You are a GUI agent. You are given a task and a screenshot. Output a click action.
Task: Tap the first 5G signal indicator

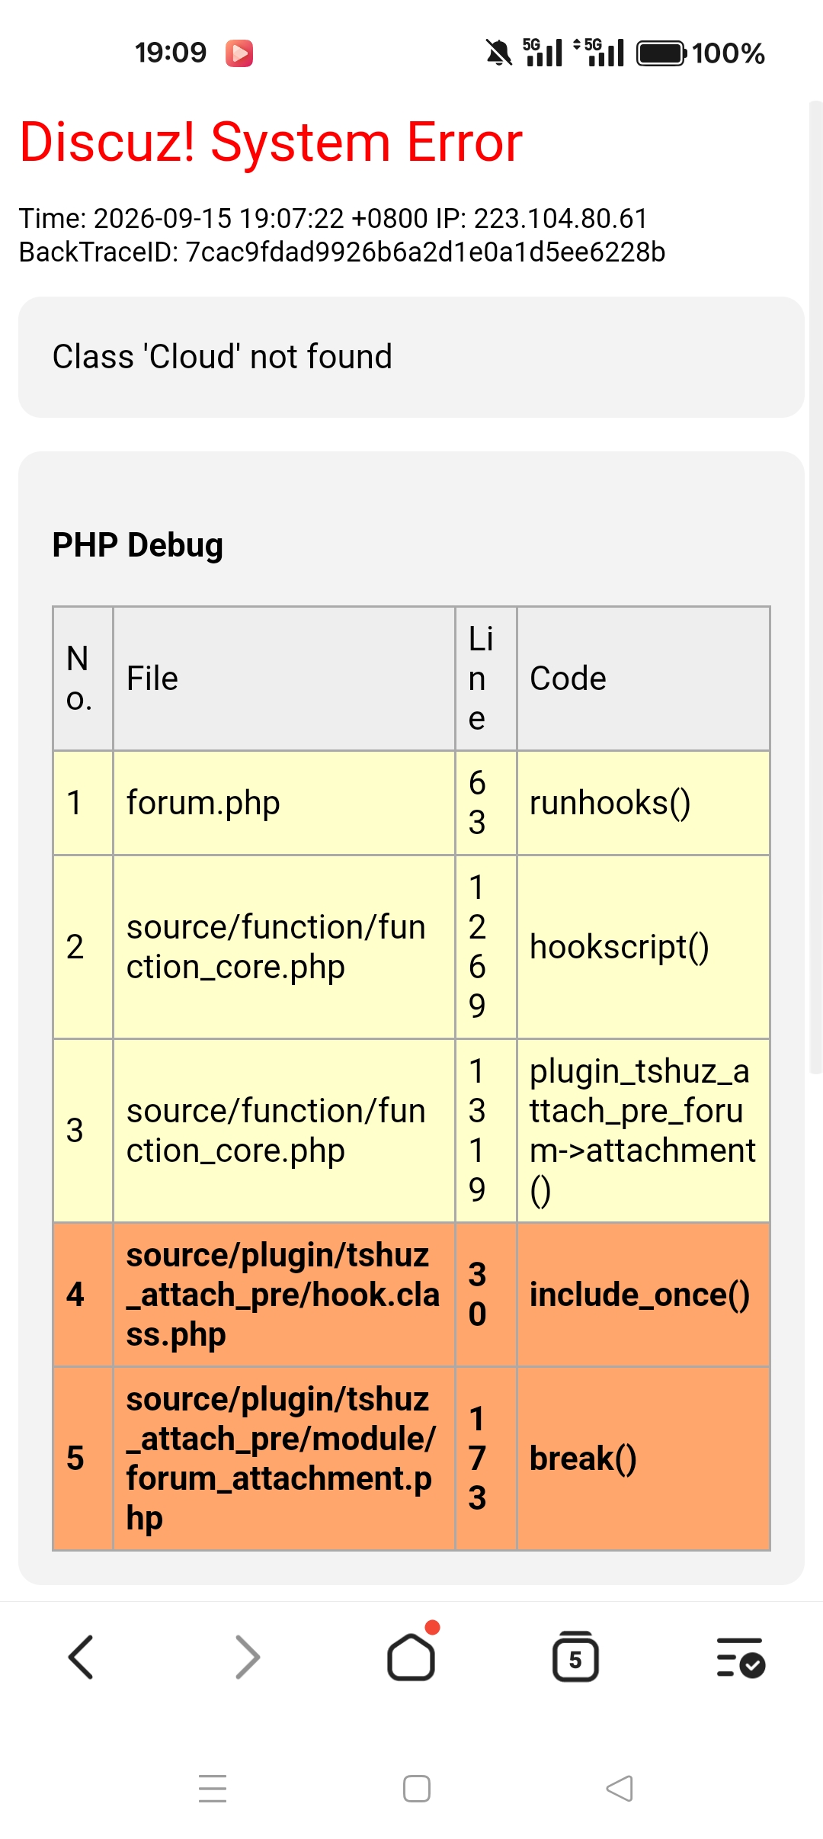tap(543, 53)
